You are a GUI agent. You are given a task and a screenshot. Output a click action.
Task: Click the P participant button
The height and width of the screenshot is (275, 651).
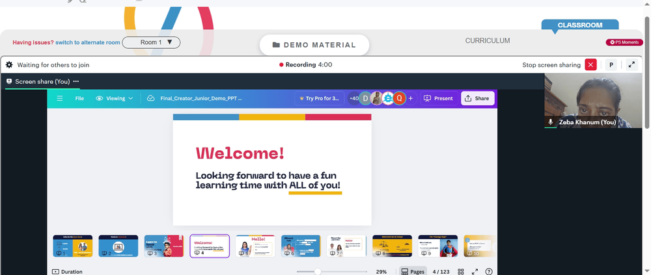pos(611,65)
